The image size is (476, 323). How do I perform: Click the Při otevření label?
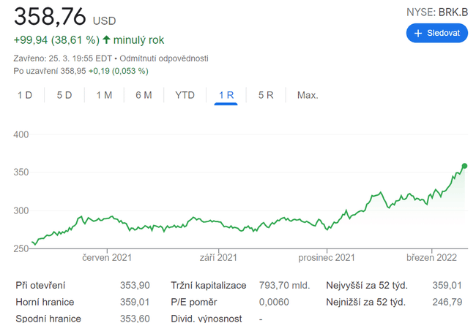[x=42, y=285]
